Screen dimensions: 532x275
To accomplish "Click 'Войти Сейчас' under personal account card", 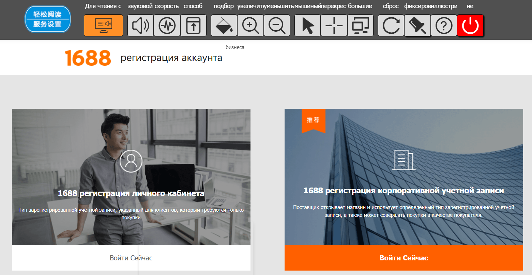I will pyautogui.click(x=131, y=258).
